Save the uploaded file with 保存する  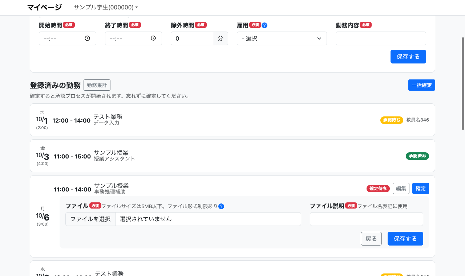pos(405,239)
